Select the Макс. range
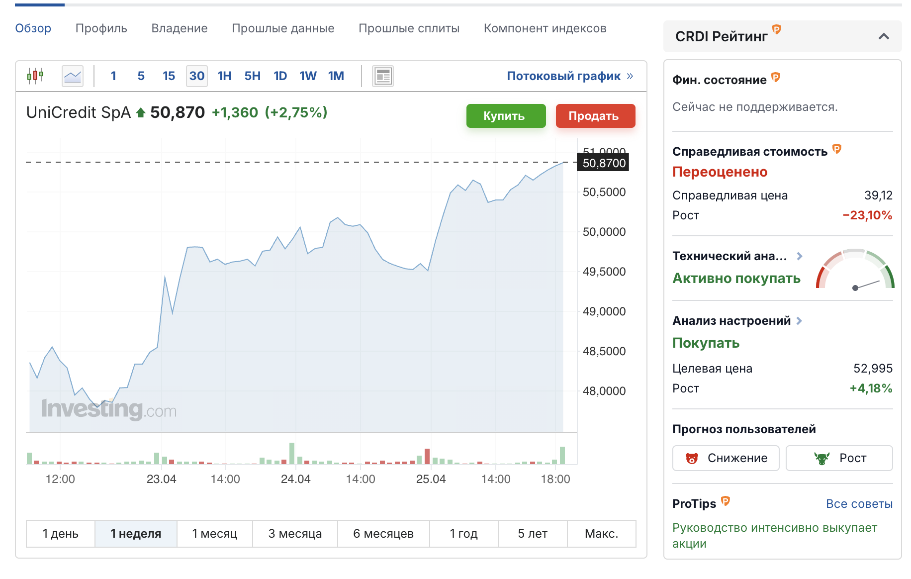The height and width of the screenshot is (579, 911). click(602, 534)
